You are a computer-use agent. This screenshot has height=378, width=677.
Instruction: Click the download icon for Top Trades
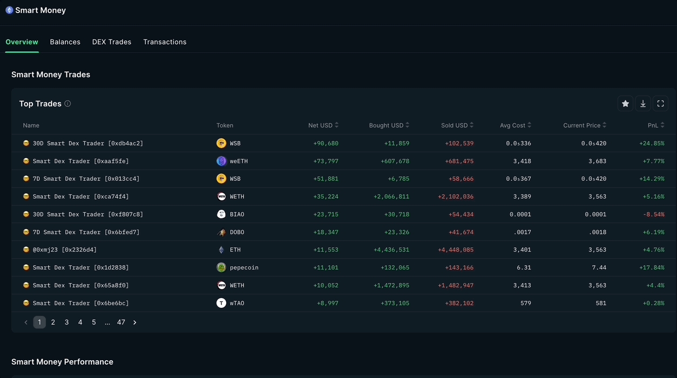(x=643, y=104)
